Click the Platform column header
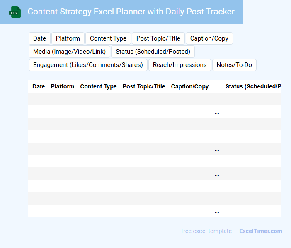291x248 pixels. click(63, 86)
